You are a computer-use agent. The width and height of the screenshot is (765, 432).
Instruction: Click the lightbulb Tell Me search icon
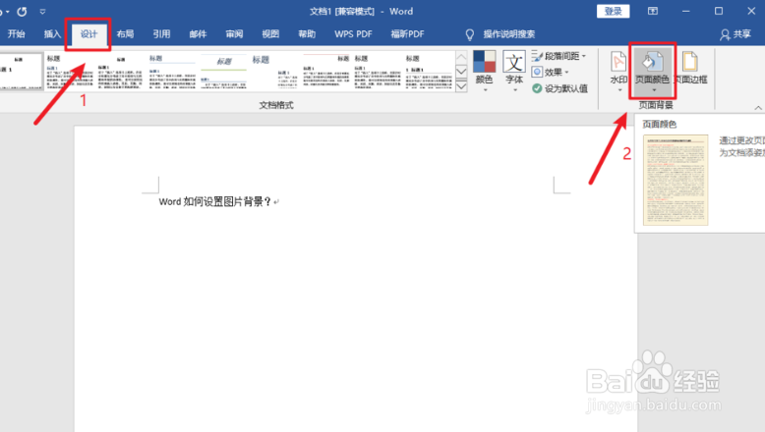click(x=469, y=34)
